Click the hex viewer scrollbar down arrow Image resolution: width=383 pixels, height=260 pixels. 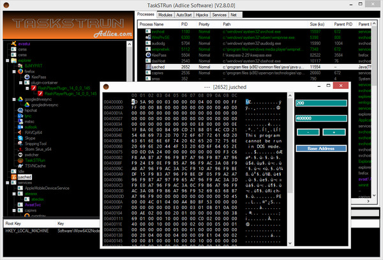coord(290,243)
